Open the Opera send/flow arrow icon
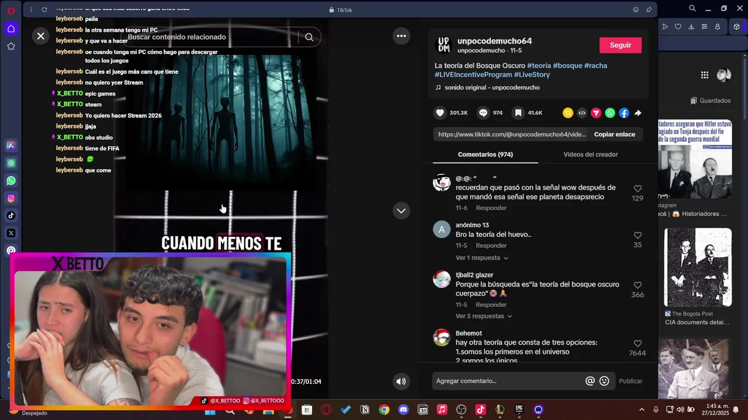748x420 pixels. pos(665,26)
